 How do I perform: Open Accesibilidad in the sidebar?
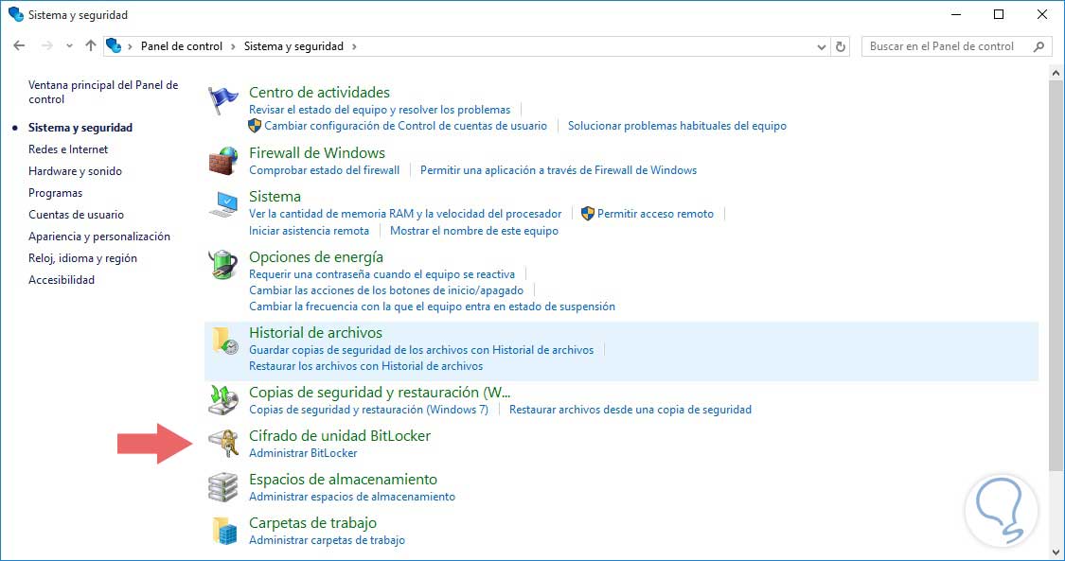tap(62, 279)
